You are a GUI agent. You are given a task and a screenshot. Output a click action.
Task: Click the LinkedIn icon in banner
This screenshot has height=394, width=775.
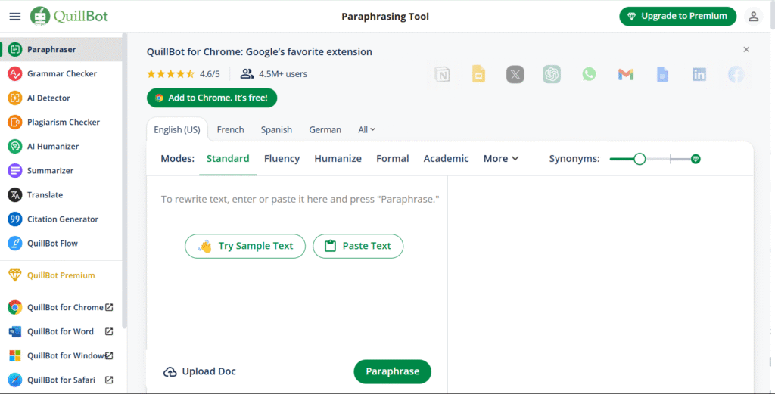[x=699, y=75]
